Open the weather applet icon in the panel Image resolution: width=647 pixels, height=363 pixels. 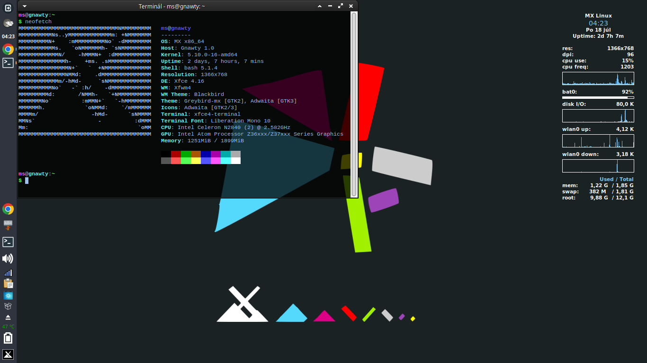(x=8, y=23)
